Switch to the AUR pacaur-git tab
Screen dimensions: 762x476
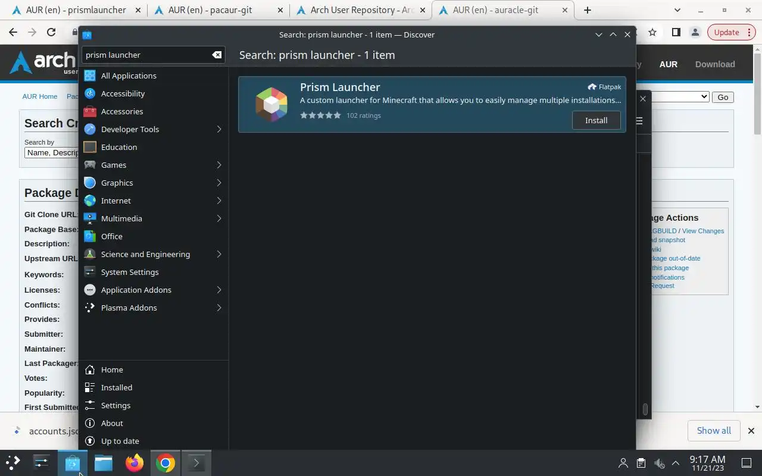(217, 10)
